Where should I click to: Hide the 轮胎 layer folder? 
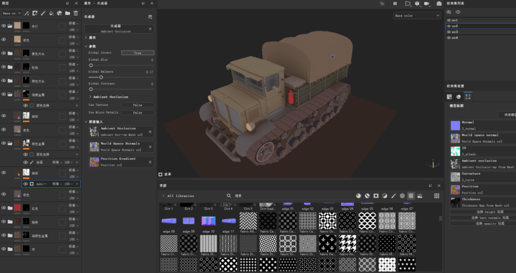(4, 67)
